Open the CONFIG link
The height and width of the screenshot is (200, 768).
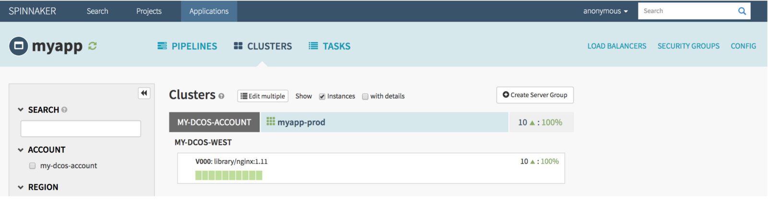[743, 46]
